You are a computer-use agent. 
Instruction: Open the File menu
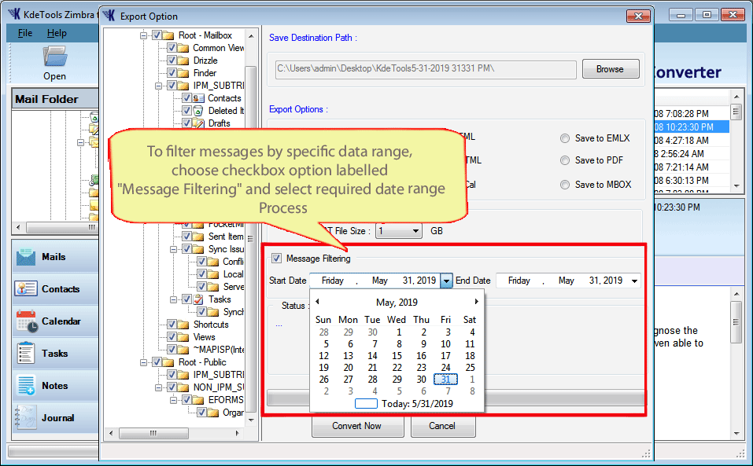tap(25, 33)
